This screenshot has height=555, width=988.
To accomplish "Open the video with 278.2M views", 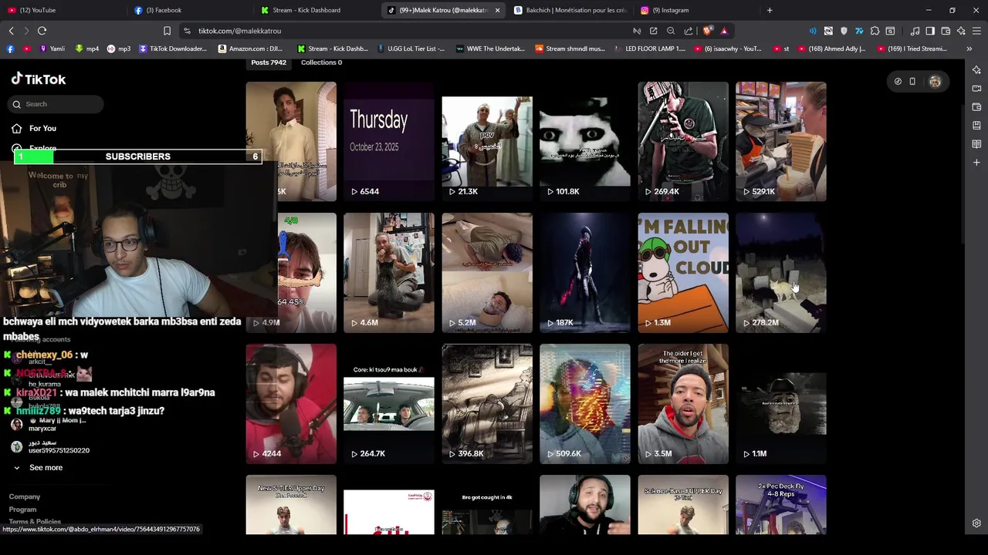I will tap(781, 273).
